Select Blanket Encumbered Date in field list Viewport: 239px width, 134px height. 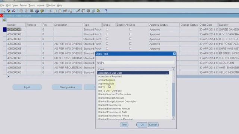coord(113,112)
